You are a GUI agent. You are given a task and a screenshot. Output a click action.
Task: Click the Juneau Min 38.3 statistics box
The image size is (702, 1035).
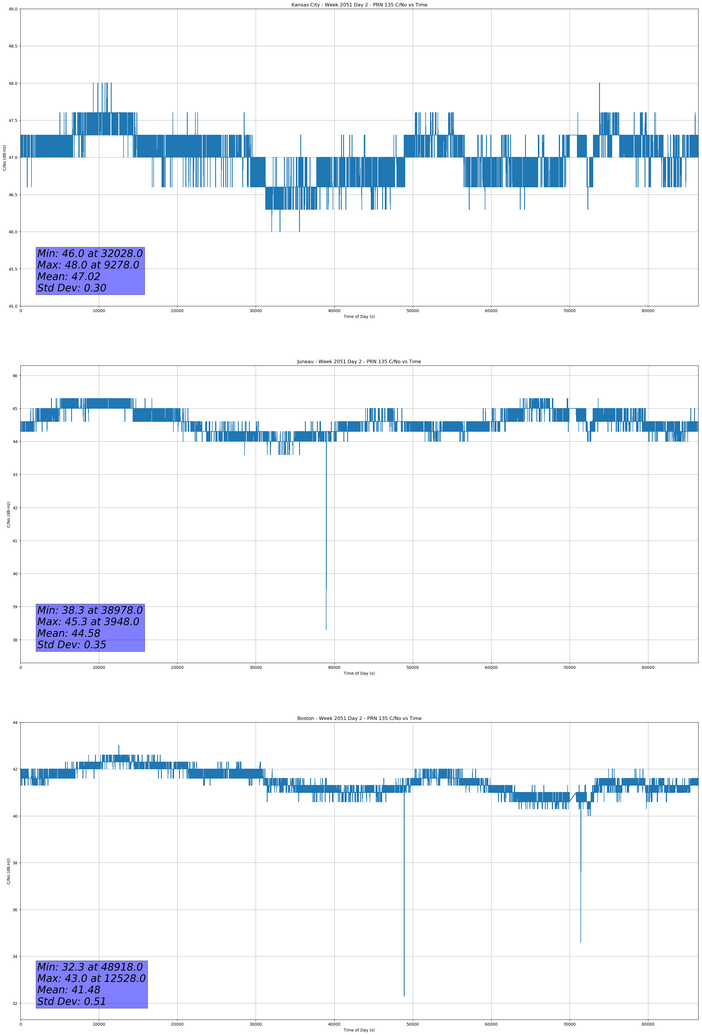90,627
